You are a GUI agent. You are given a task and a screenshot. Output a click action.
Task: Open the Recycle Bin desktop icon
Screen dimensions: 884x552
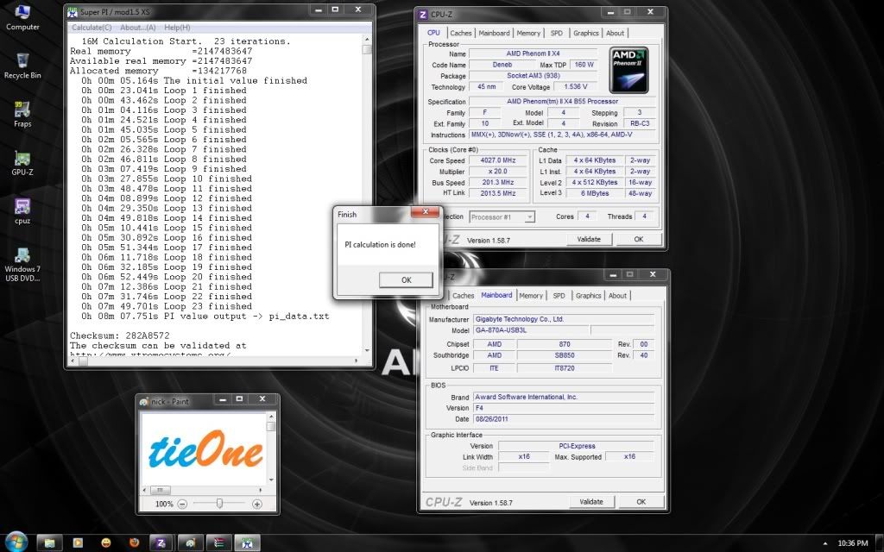click(22, 66)
